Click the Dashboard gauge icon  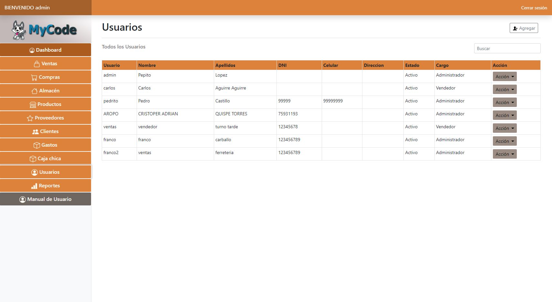coord(32,50)
